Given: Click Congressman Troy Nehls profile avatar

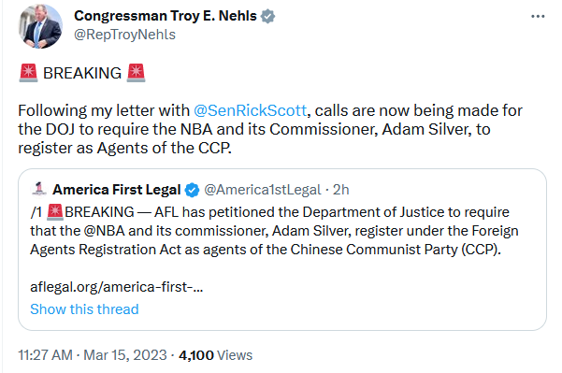Looking at the screenshot, I should click(x=40, y=26).
